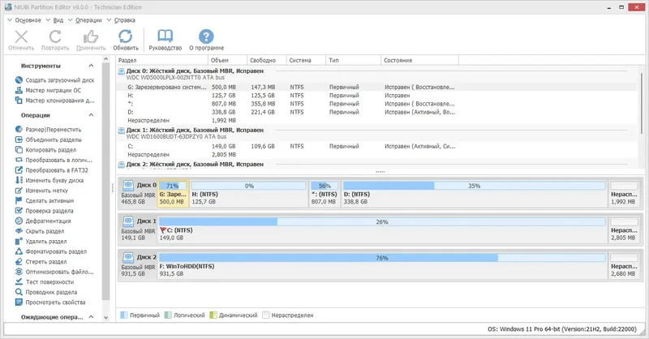Sort by Свободно column header

coord(267,61)
